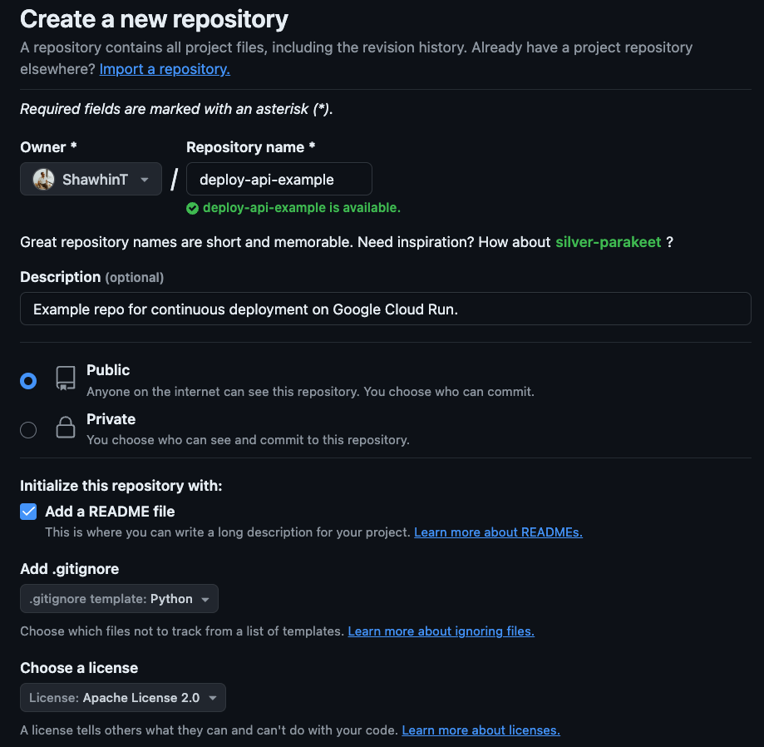
Task: Click the License dropdown caret arrow
Action: click(213, 698)
